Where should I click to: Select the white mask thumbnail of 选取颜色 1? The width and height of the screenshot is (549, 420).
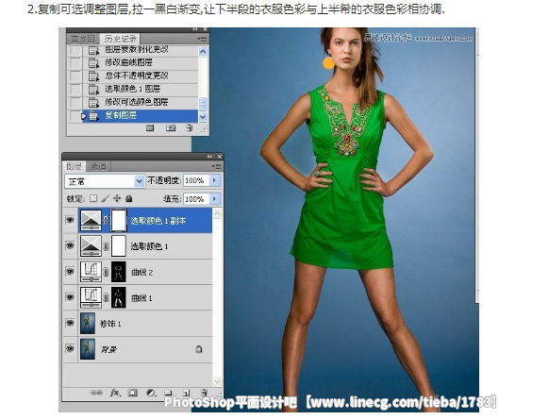click(x=118, y=246)
